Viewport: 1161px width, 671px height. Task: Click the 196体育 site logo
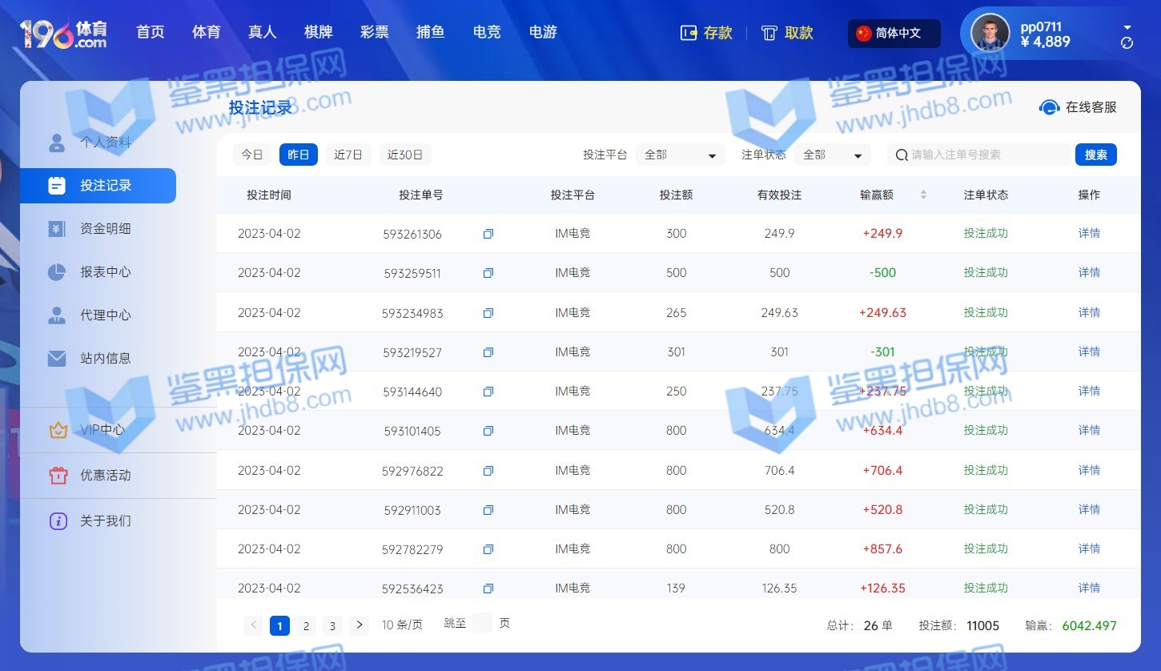(x=63, y=33)
